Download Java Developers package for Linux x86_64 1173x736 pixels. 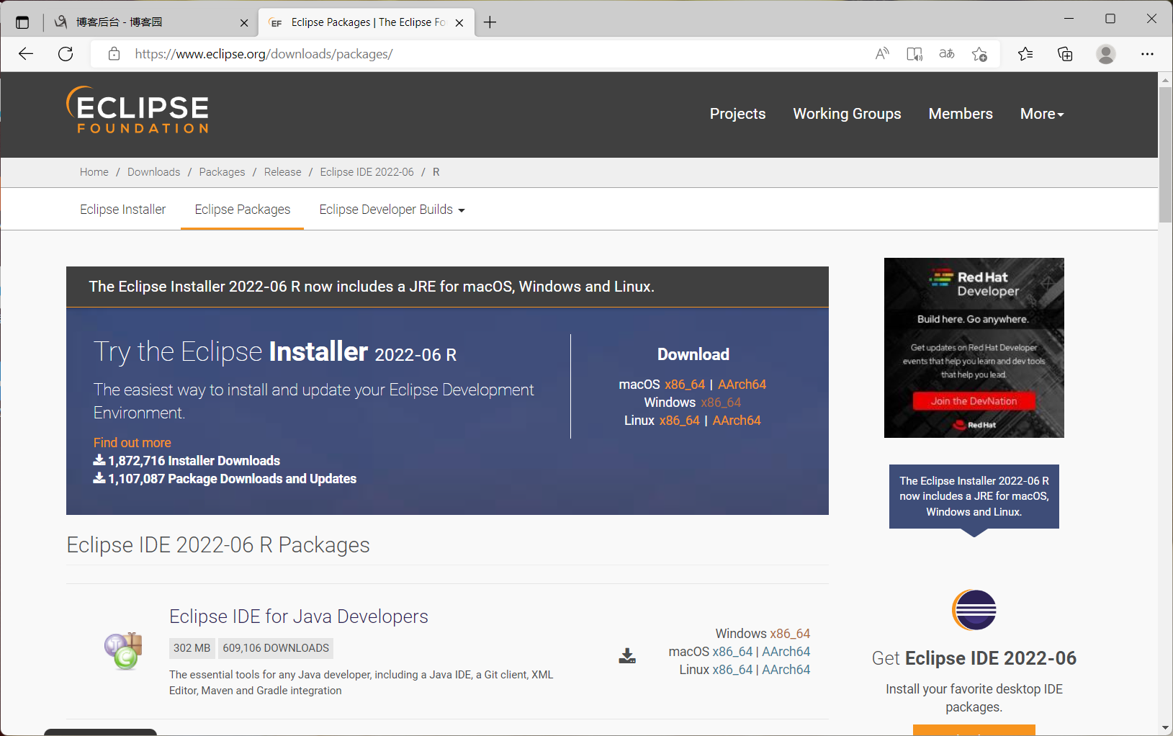point(732,670)
